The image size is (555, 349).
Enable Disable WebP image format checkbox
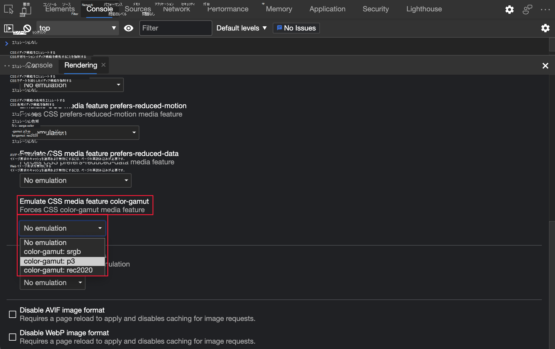point(13,337)
